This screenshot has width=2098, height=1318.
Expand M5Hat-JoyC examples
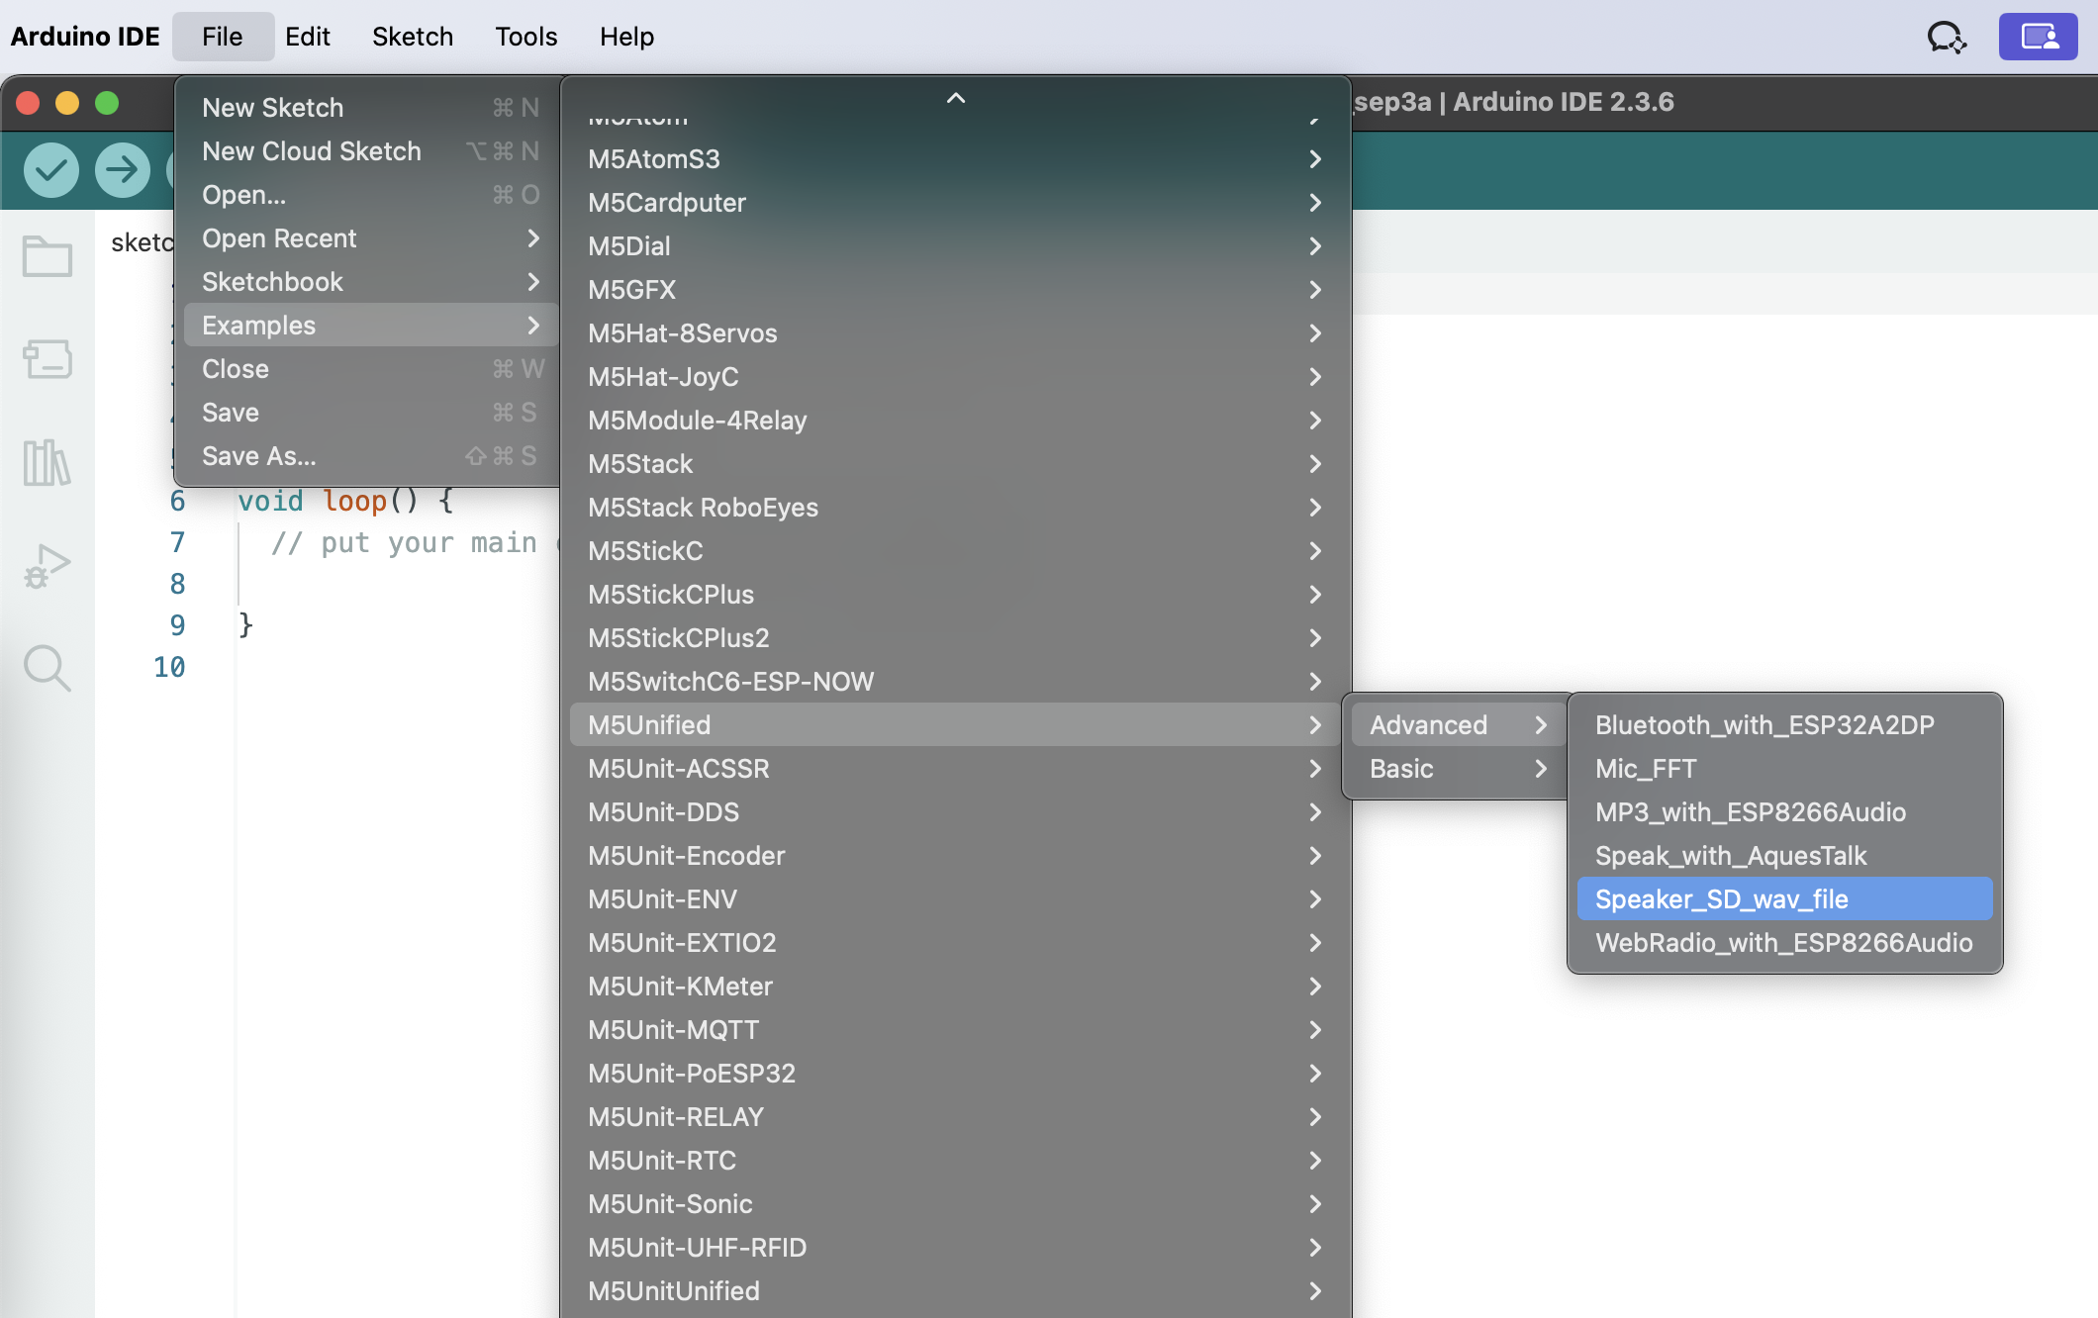tap(956, 376)
